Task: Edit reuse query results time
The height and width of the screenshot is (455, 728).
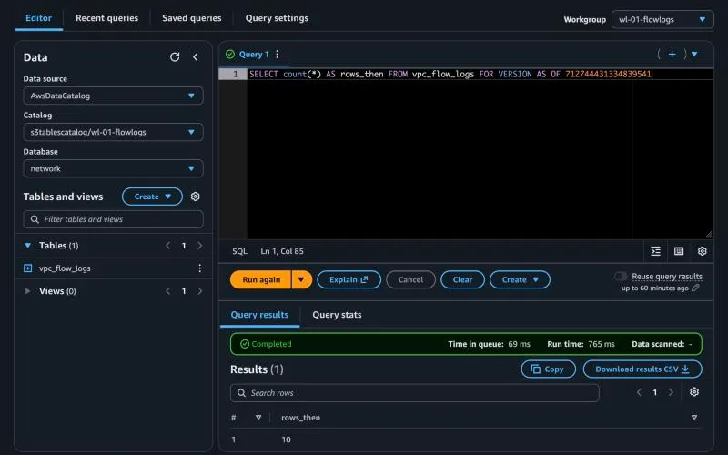Action: [x=695, y=288]
